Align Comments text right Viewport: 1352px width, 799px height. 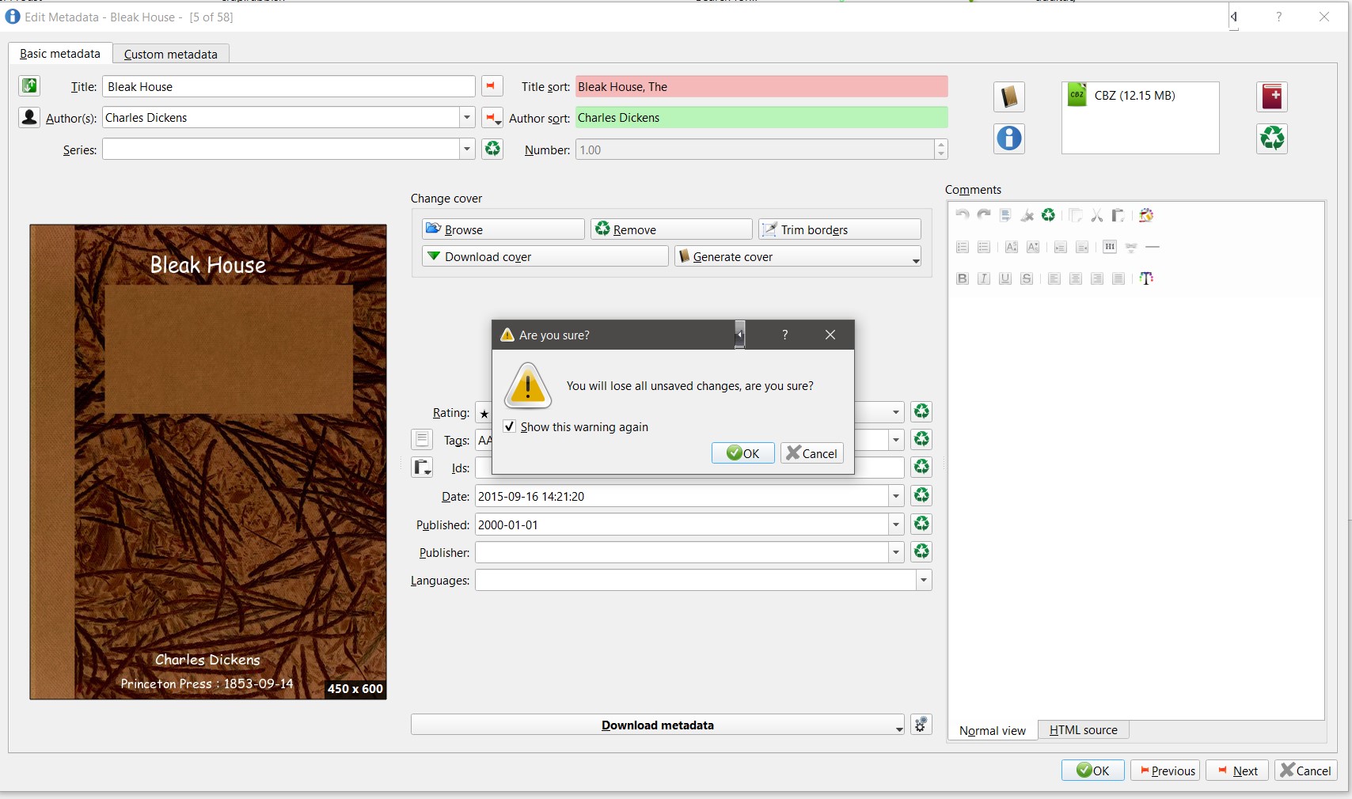[x=1096, y=278]
